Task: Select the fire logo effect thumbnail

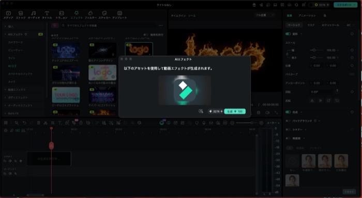Action: point(139,49)
